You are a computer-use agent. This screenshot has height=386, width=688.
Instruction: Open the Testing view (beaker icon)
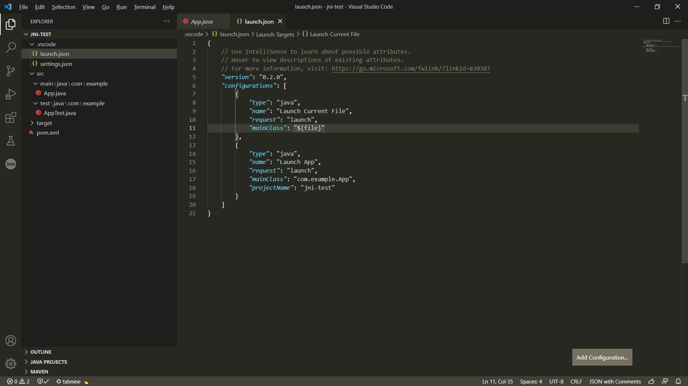(x=11, y=141)
